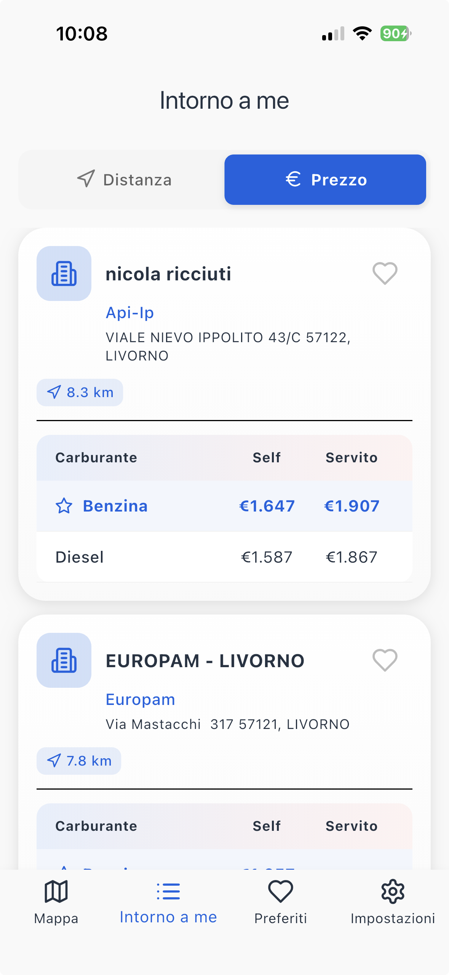Tap the 7.8 km distance badge
Viewport: 449px width, 975px height.
[79, 761]
